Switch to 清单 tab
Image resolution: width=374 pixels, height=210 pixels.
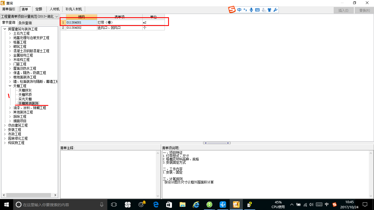coord(25,9)
